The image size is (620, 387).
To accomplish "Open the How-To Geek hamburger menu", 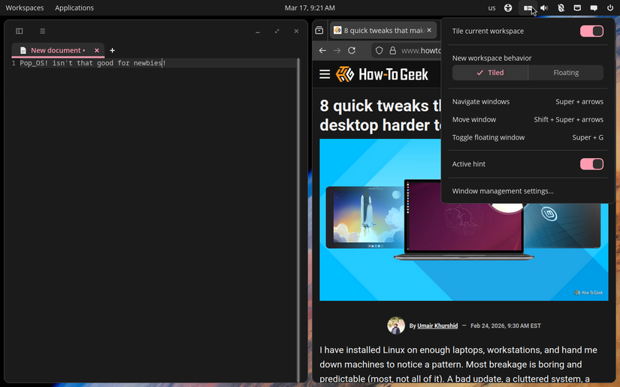I will 325,74.
